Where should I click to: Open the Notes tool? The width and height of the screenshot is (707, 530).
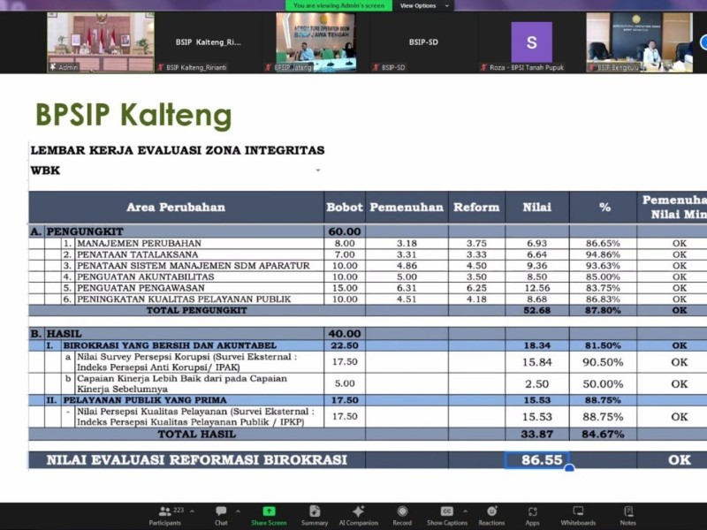[x=627, y=513]
